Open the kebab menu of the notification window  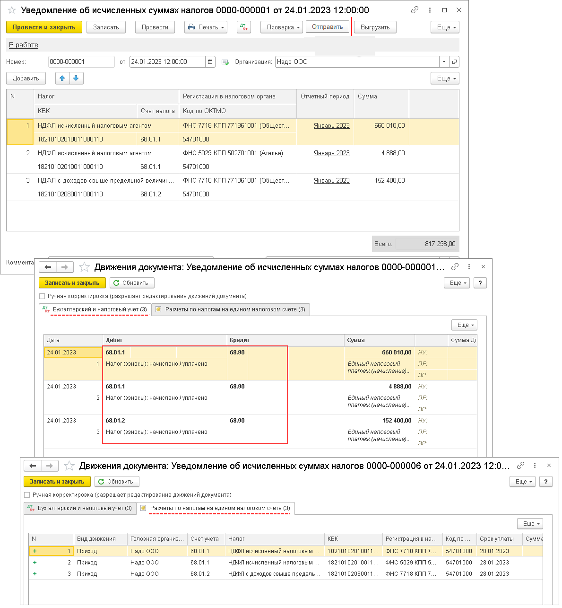pos(430,10)
